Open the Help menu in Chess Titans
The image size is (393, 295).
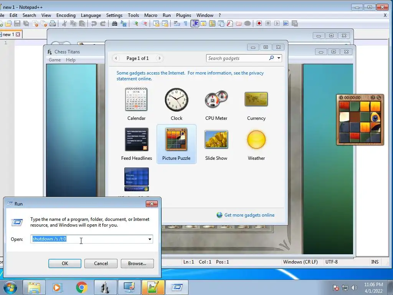pyautogui.click(x=71, y=60)
